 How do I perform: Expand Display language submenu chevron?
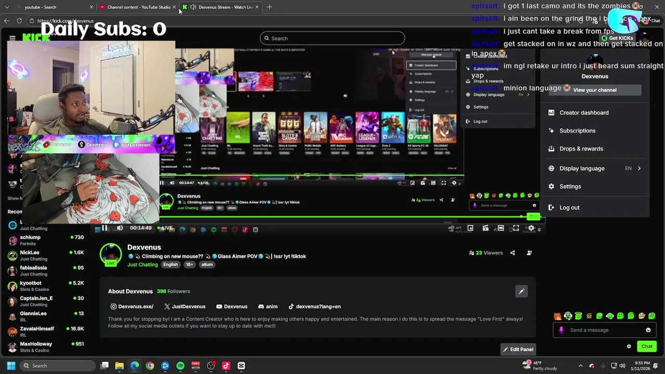tap(639, 168)
